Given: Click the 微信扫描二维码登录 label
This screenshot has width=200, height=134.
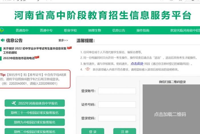Looking at the screenshot, I should point(172,82).
